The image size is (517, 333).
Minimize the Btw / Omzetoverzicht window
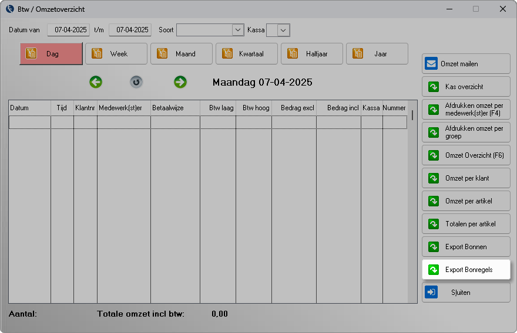(449, 9)
